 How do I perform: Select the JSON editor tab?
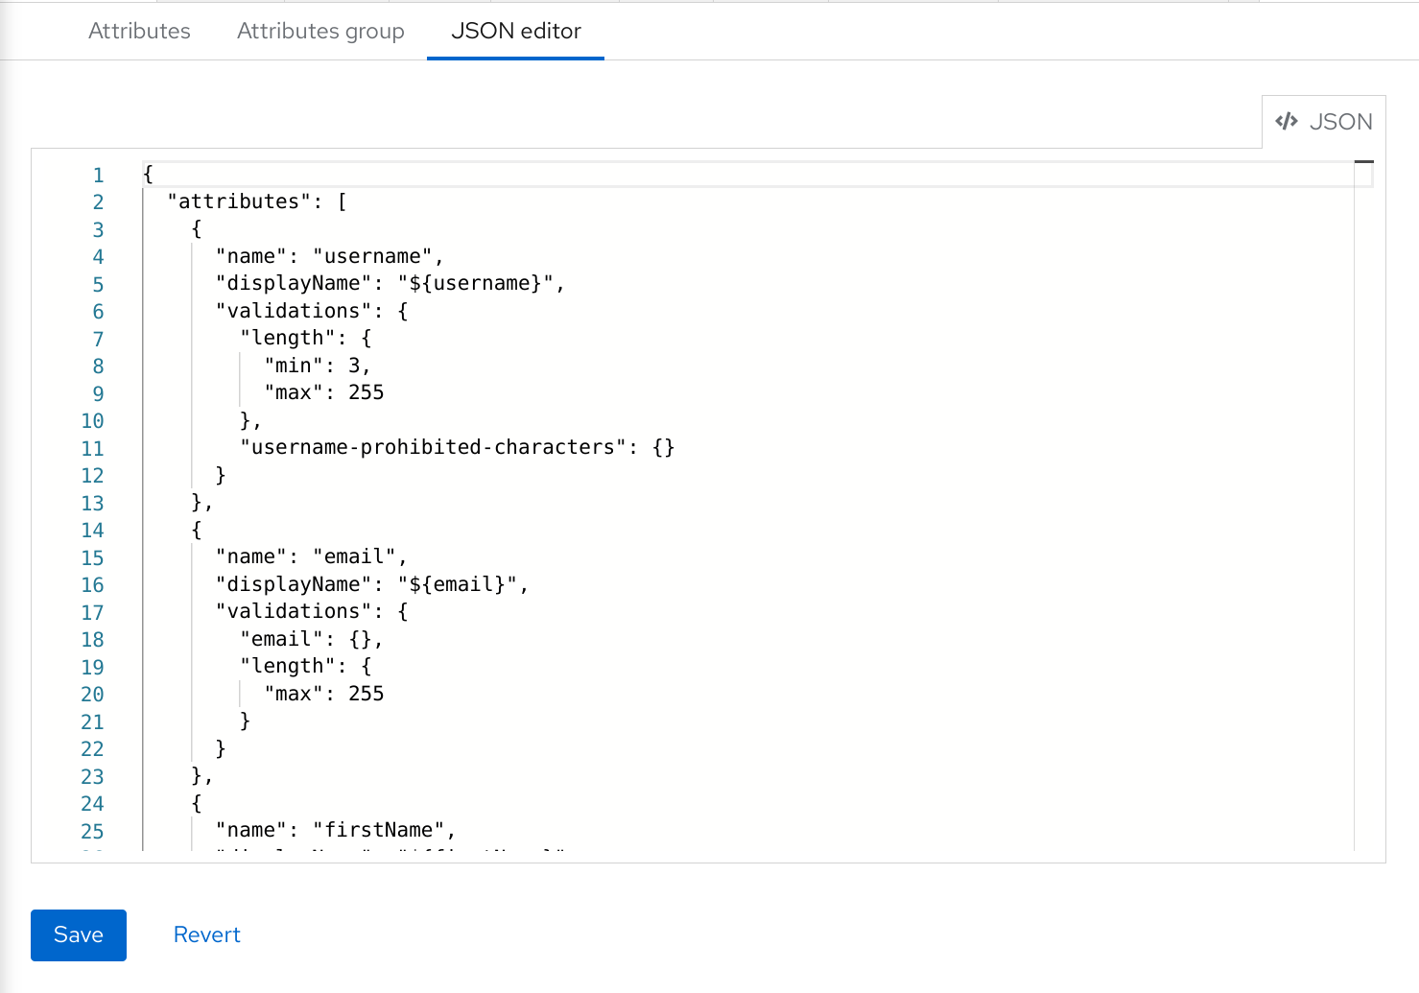[x=515, y=31]
